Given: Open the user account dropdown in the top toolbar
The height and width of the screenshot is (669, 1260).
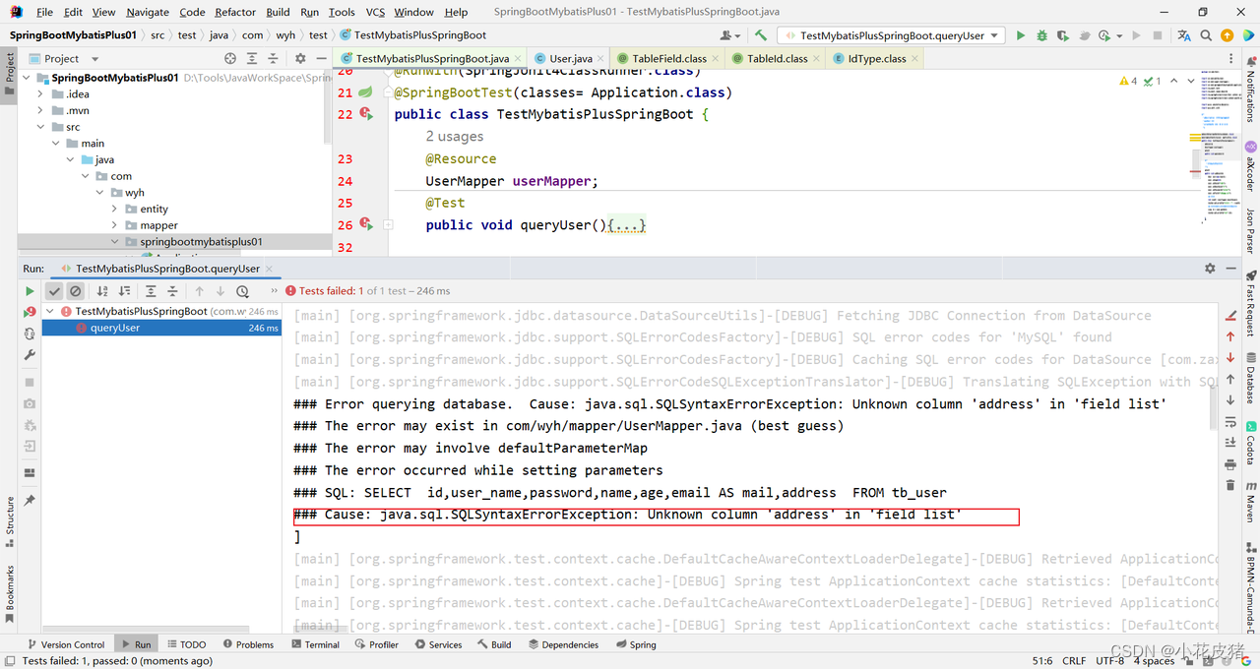Looking at the screenshot, I should [730, 35].
